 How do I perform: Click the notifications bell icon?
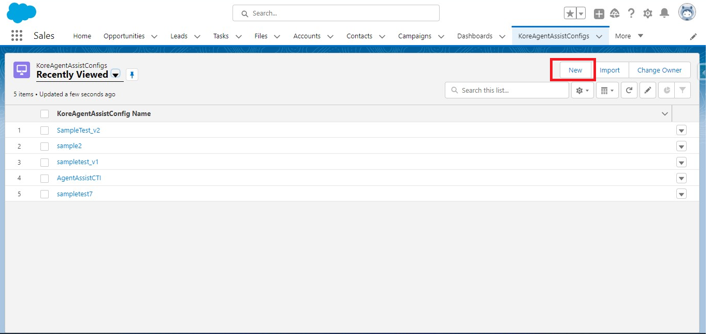point(664,13)
